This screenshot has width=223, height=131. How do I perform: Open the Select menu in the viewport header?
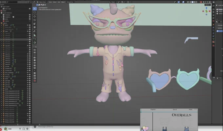(55, 2)
